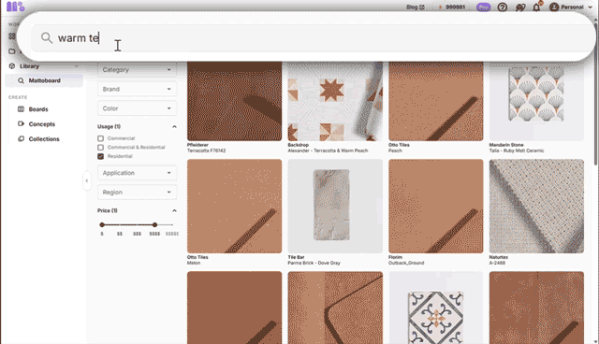Click the price slider maximum handle

coord(154,225)
